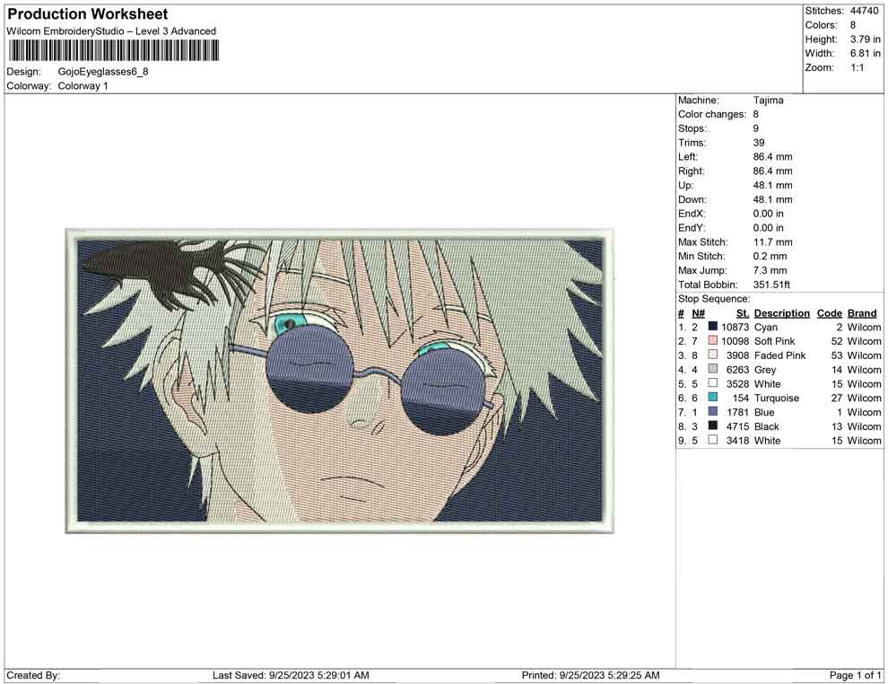Click the Width value 6.81 in
The image size is (888, 684).
tap(866, 53)
